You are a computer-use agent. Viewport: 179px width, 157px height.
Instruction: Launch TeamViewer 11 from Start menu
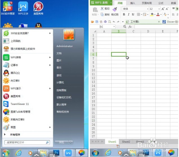tap(27, 104)
